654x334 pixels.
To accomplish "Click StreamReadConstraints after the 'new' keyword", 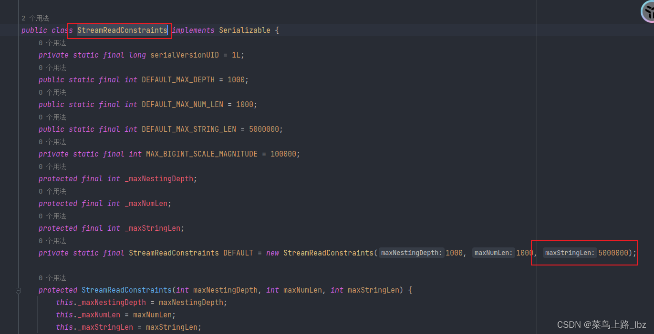I will pyautogui.click(x=328, y=253).
